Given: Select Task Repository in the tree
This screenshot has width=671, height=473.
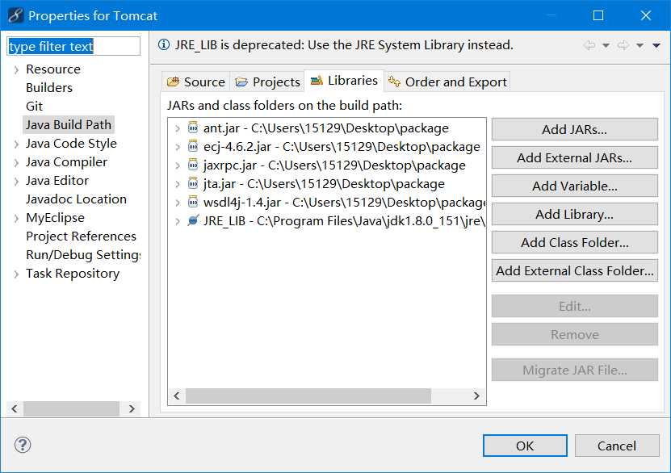Looking at the screenshot, I should 73,274.
